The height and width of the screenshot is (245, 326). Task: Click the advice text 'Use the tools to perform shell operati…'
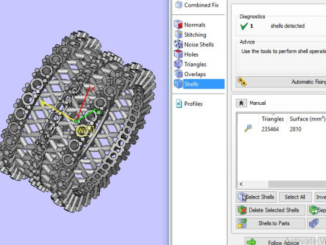click(x=283, y=51)
